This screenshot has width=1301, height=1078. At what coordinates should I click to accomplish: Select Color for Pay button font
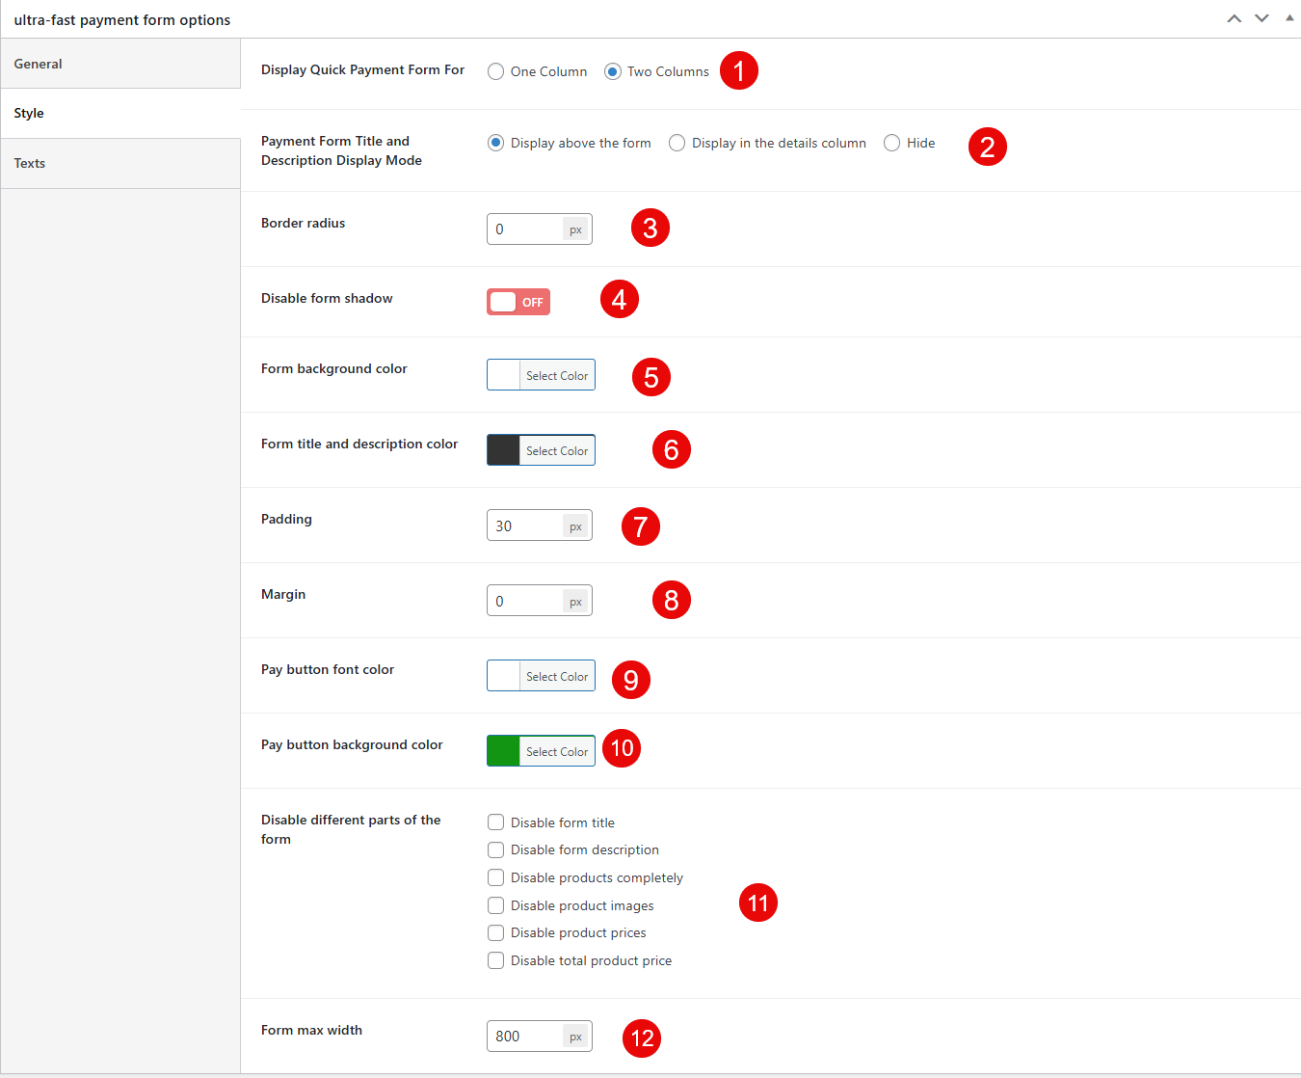pyautogui.click(x=556, y=676)
